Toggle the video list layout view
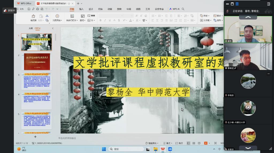The height and width of the screenshot is (153, 274). click(x=237, y=4)
